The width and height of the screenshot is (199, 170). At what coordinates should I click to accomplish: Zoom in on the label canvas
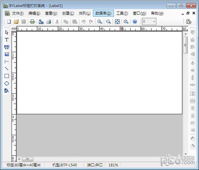(x=99, y=22)
